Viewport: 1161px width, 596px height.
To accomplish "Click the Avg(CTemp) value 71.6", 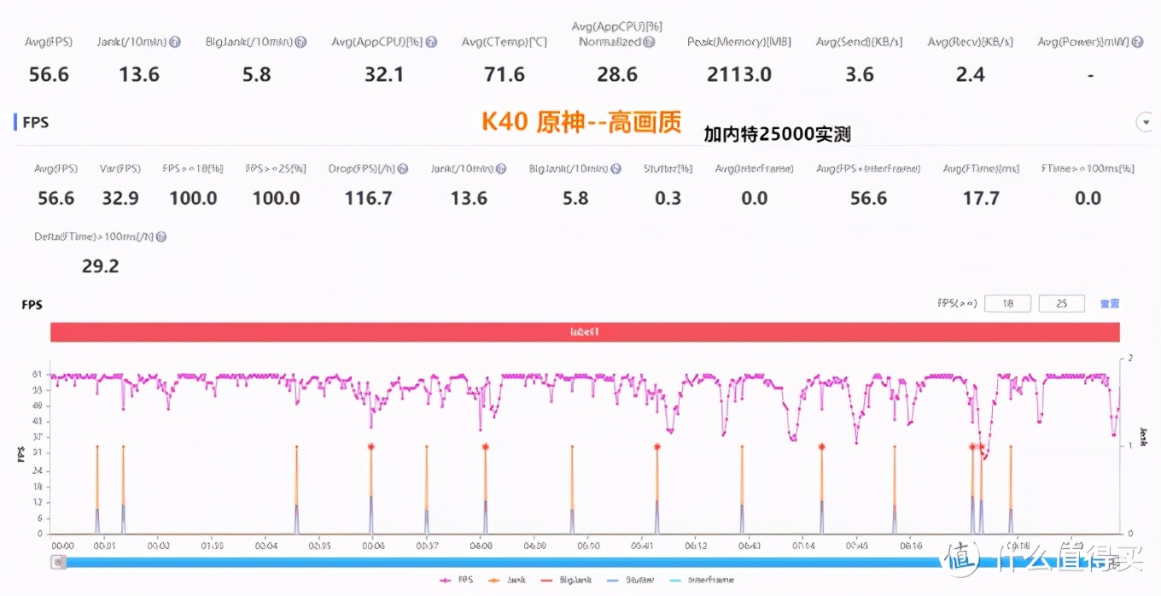I will click(x=505, y=74).
